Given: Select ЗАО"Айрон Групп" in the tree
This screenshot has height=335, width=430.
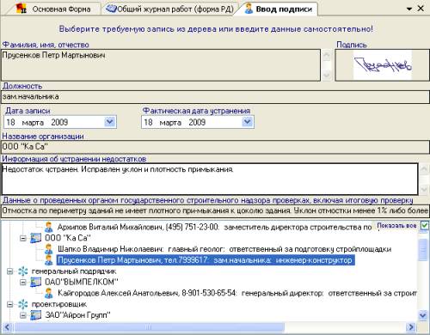Looking at the screenshot, I should tap(77, 315).
